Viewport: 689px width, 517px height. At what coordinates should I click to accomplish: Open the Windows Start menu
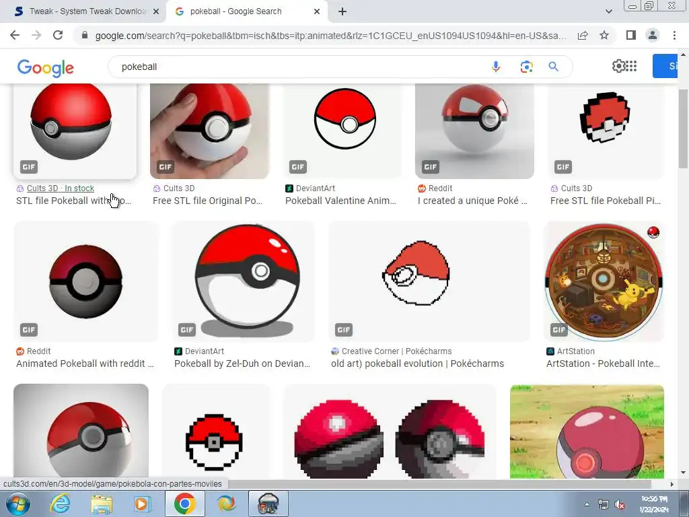[x=18, y=504]
